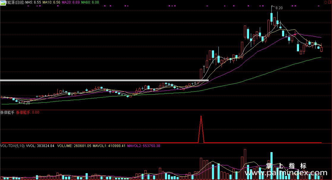332x180 pixels.
Task: Select the MAVOL2: 553750.38 readout
Action: click(144, 146)
